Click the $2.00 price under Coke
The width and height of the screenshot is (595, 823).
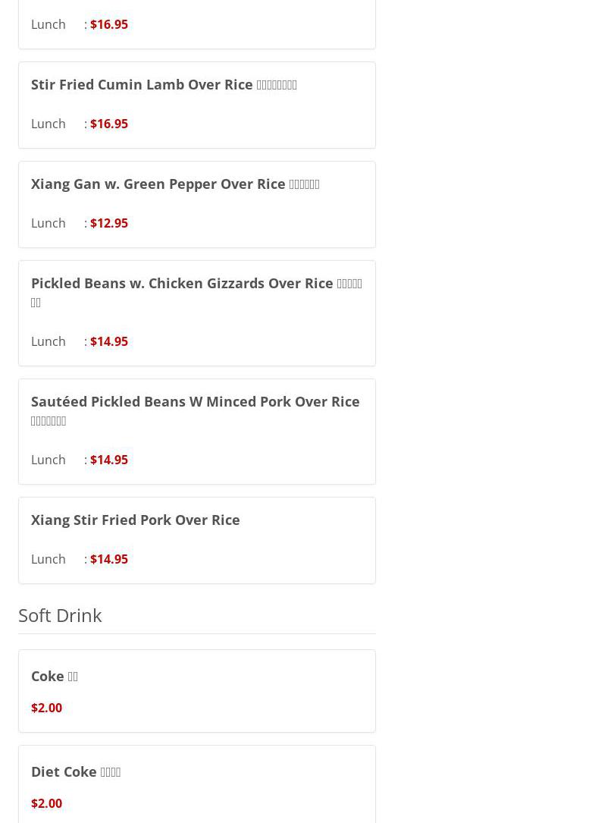pyautogui.click(x=46, y=708)
